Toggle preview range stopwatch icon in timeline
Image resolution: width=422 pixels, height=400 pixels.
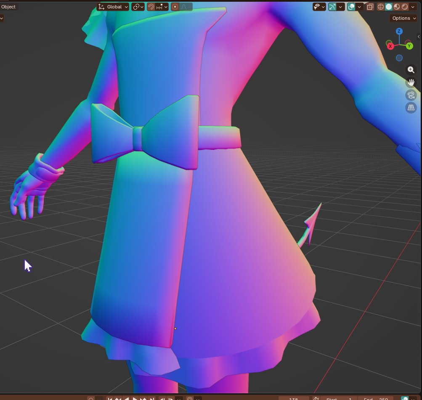click(316, 398)
